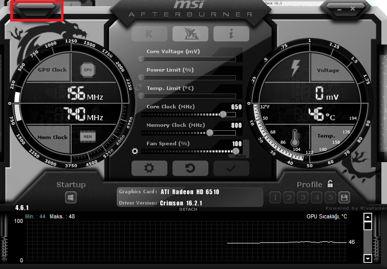Click the "Crimson 16.2.1" driver version
The image size is (387, 269).
[181, 203]
